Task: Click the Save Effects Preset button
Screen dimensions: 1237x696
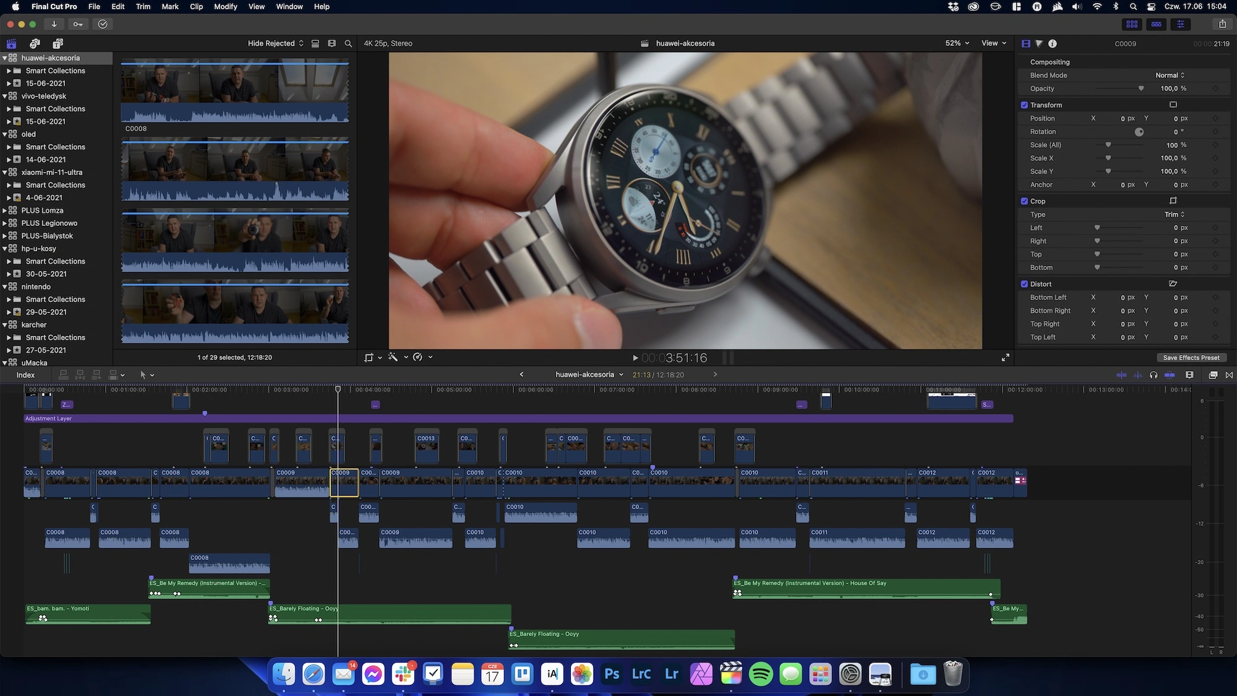Action: click(1191, 358)
